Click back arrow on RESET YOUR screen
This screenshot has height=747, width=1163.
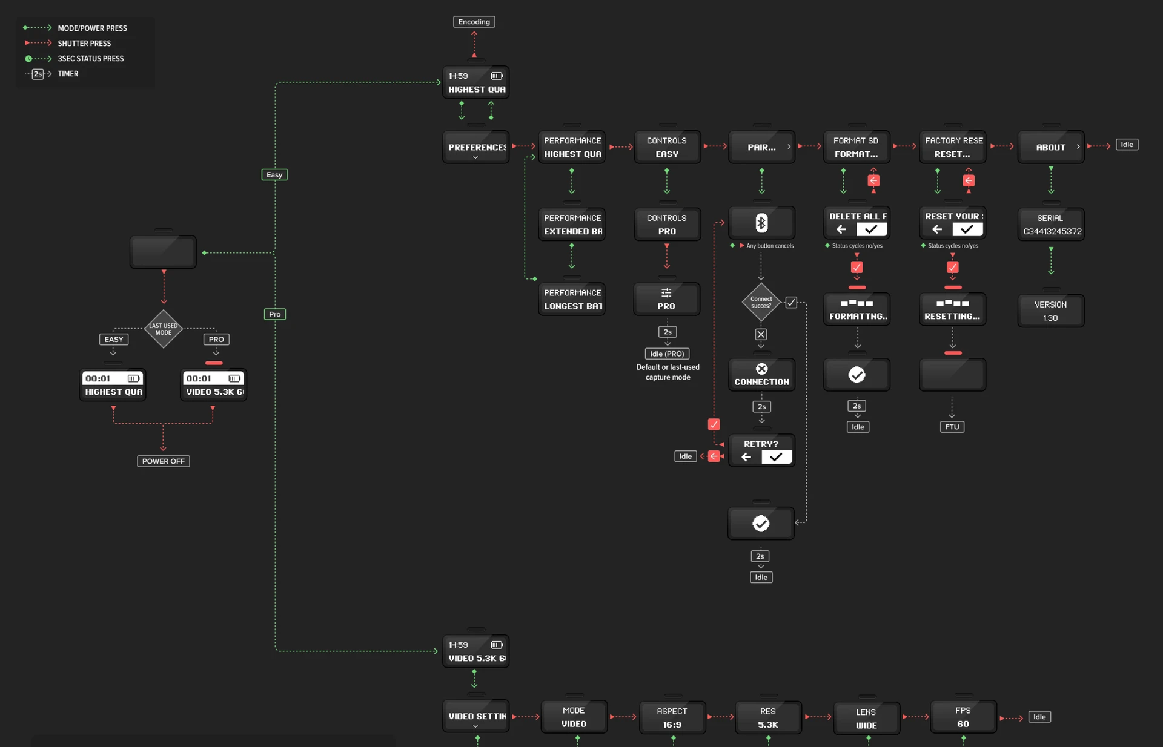tap(937, 229)
